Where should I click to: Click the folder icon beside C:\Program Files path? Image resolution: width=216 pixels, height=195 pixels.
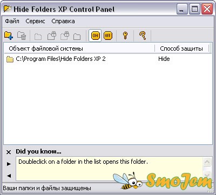pyautogui.click(x=10, y=59)
